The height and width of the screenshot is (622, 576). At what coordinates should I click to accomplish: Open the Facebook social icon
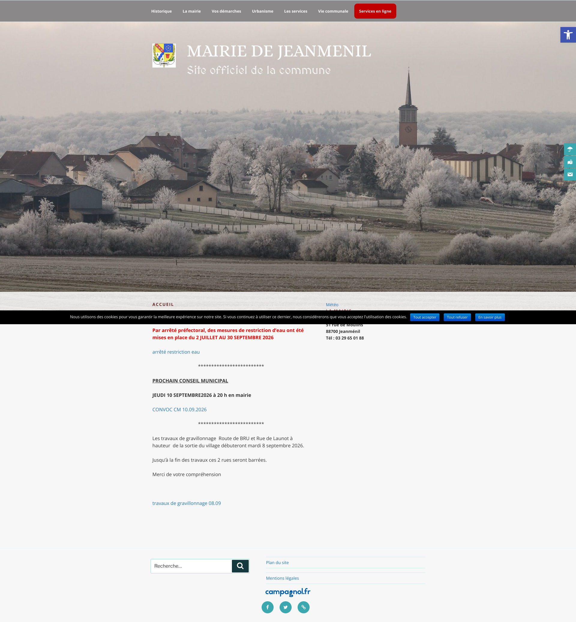(267, 607)
